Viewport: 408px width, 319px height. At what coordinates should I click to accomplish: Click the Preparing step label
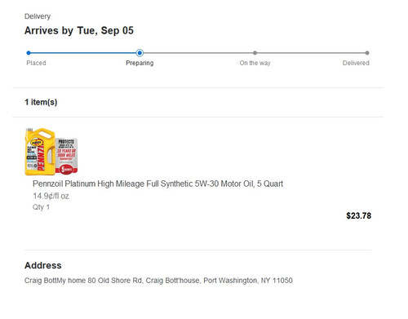coord(140,63)
